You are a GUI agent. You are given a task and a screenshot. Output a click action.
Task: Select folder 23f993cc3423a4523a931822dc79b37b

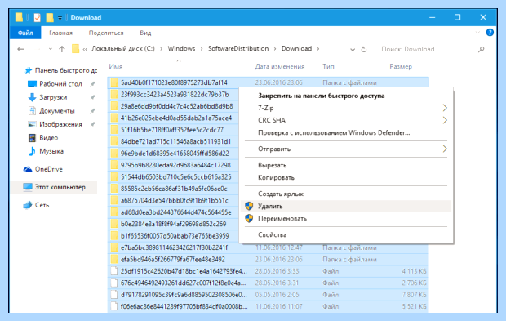tap(175, 95)
